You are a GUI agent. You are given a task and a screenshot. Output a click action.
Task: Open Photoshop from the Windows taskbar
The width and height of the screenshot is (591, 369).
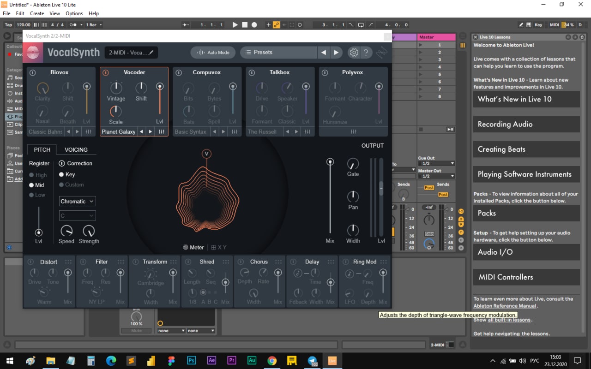(x=192, y=361)
